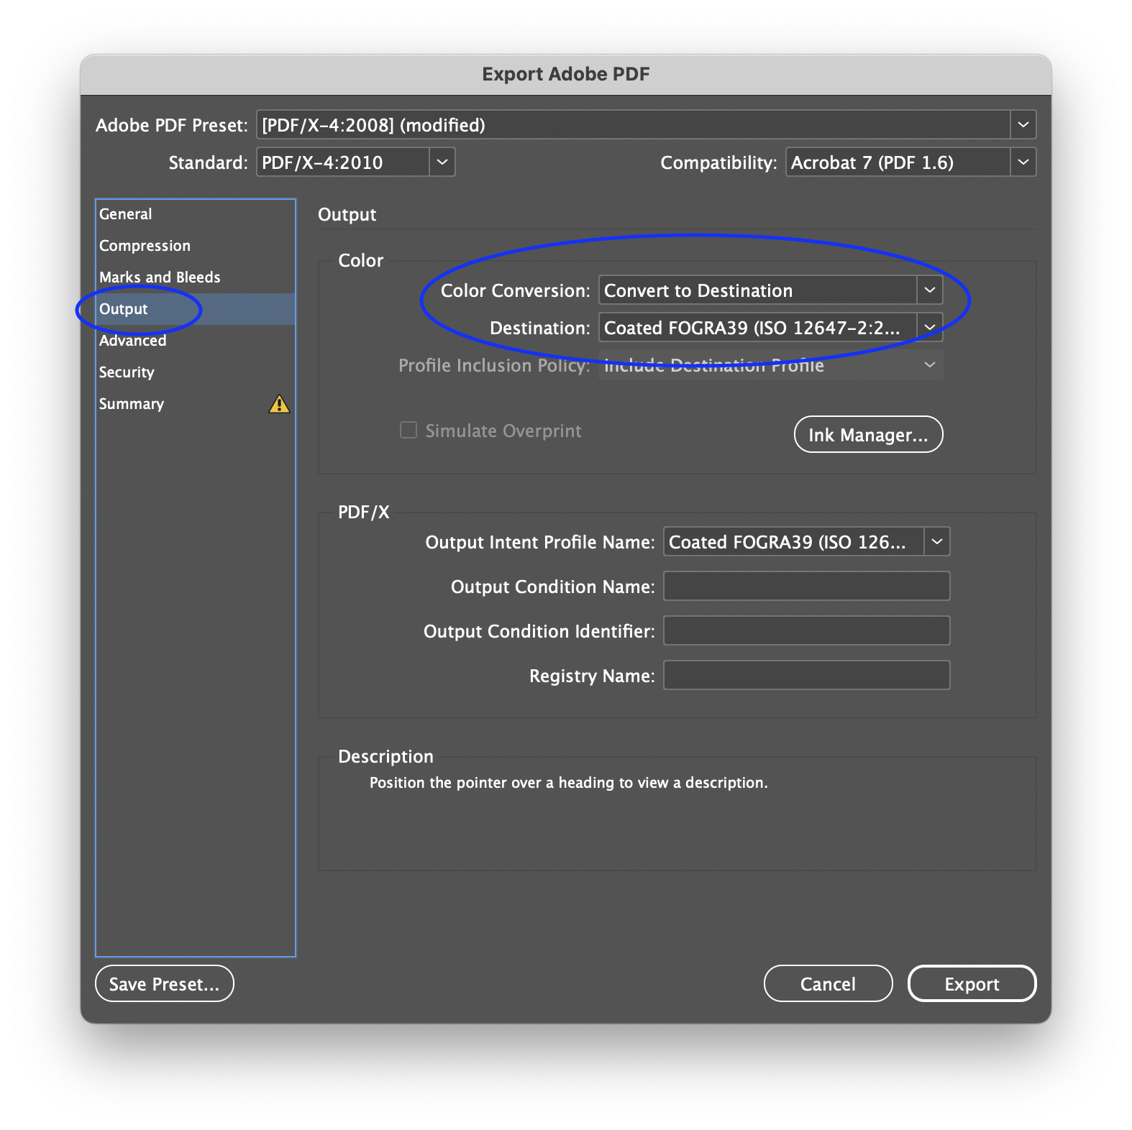1132x1130 pixels.
Task: Open the Profile Inclusion Policy dropdown
Action: click(x=928, y=365)
